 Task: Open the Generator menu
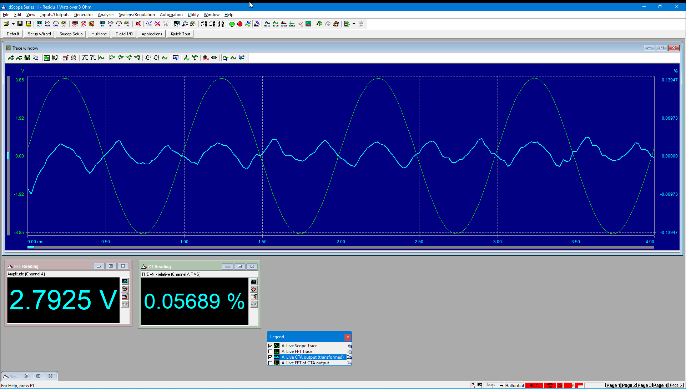84,15
